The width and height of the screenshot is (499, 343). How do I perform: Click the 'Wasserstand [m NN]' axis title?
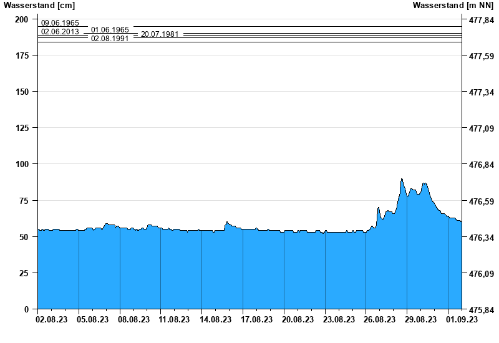click(x=453, y=5)
